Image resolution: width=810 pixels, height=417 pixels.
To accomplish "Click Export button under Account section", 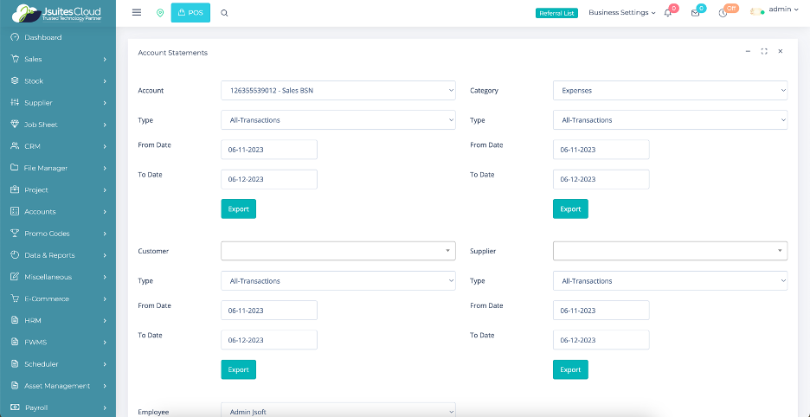I will [238, 208].
